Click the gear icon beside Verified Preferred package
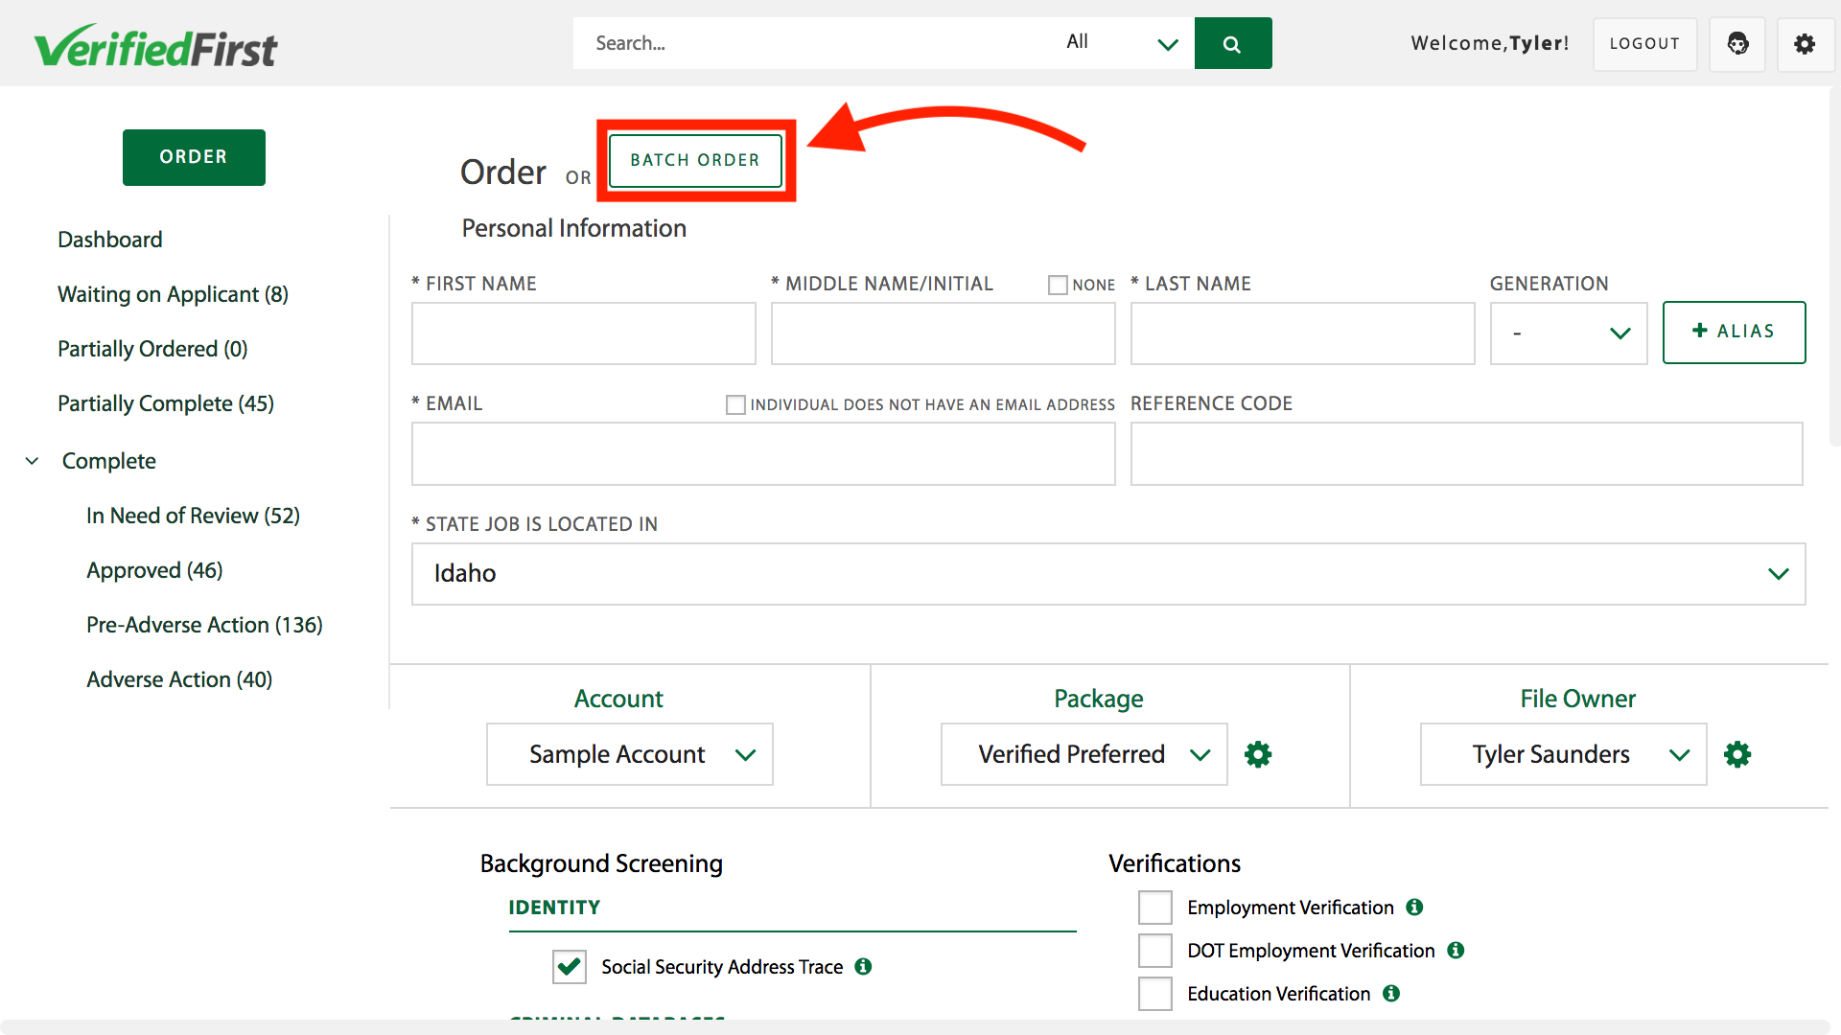The width and height of the screenshot is (1841, 1035). (x=1258, y=754)
